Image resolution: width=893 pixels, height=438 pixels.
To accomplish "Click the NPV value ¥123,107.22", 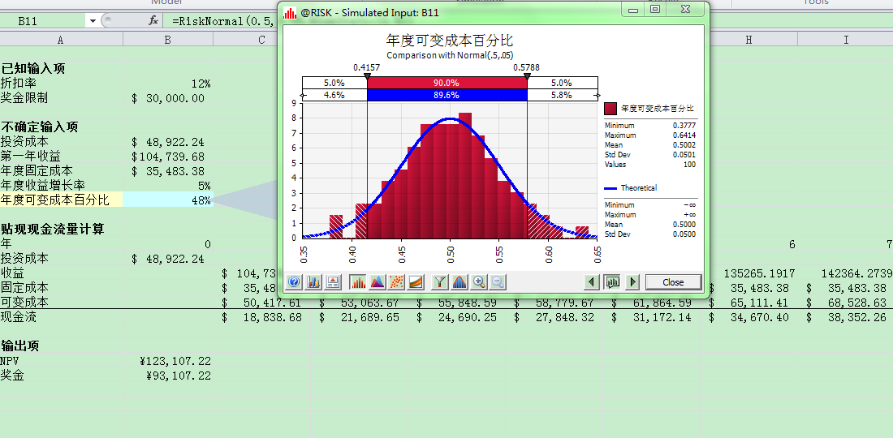I will [x=168, y=361].
